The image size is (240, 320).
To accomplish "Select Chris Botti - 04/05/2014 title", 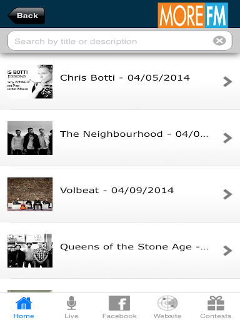I will (x=125, y=77).
